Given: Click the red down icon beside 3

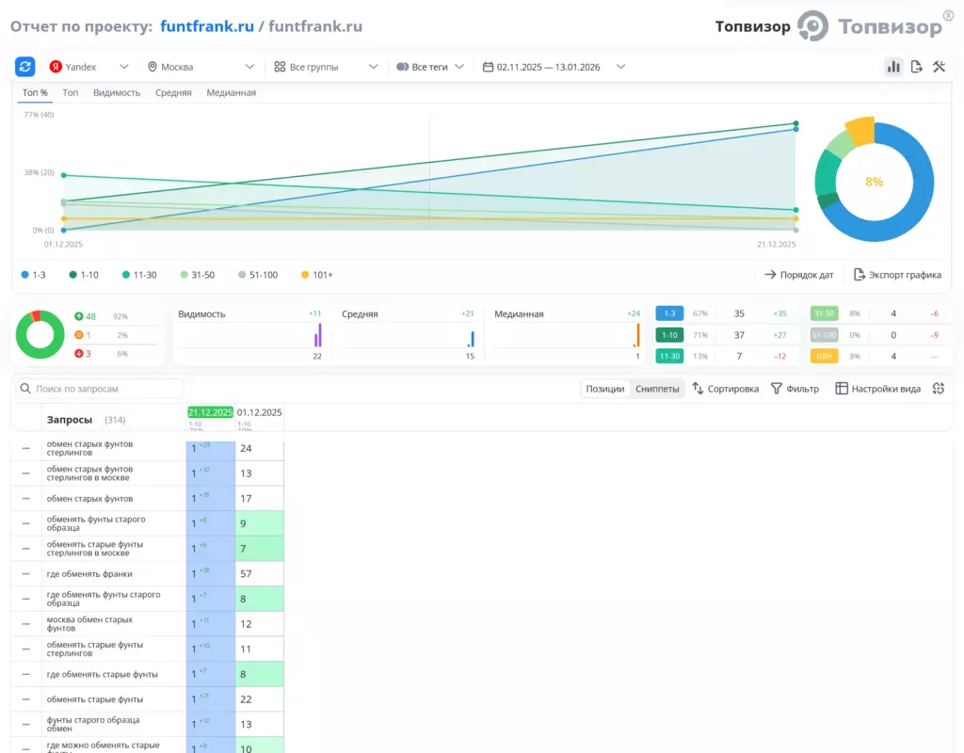Looking at the screenshot, I should [x=79, y=354].
